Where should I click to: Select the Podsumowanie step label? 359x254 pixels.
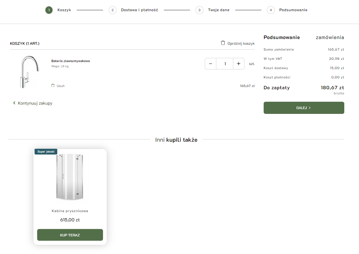tap(293, 10)
